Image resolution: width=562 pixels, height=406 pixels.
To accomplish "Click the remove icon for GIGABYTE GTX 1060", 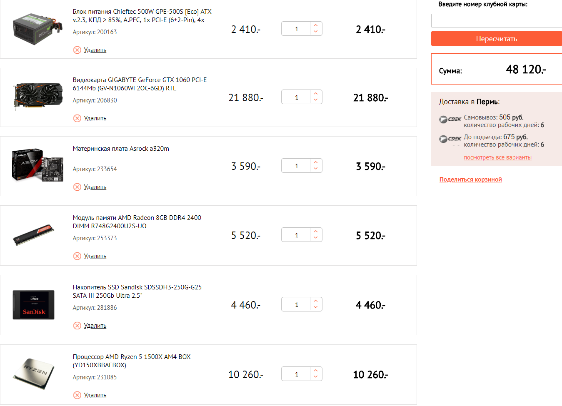I will [77, 118].
